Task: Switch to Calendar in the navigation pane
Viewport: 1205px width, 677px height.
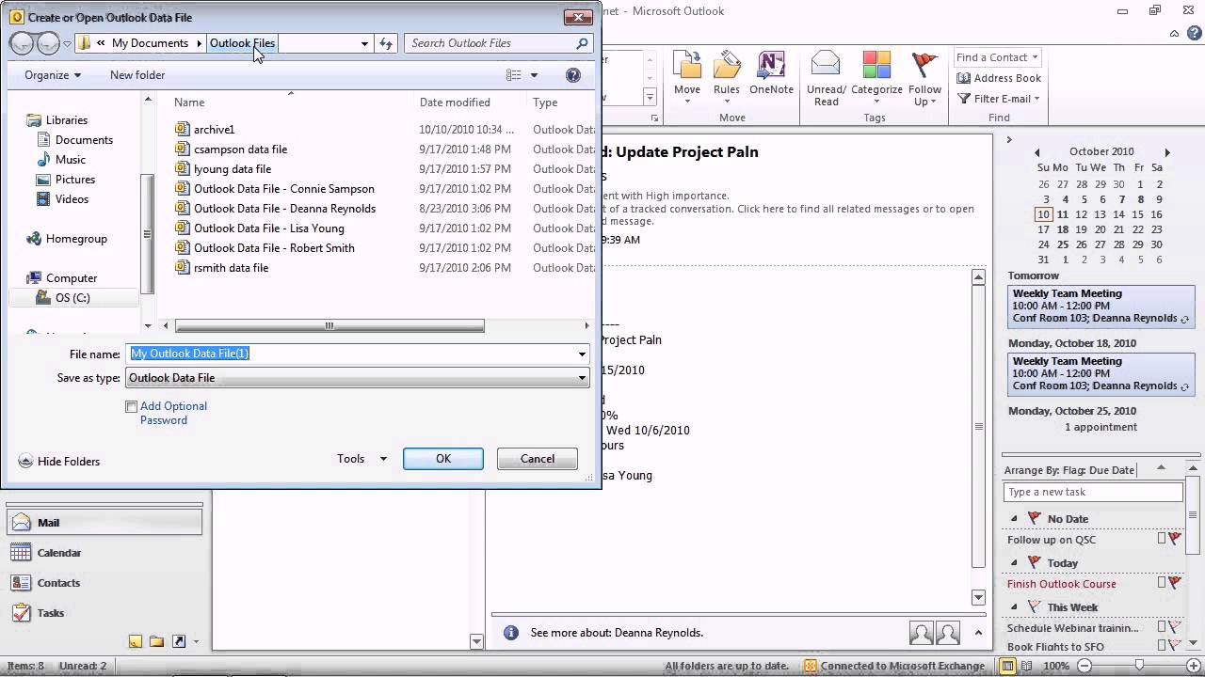Action: pyautogui.click(x=104, y=553)
